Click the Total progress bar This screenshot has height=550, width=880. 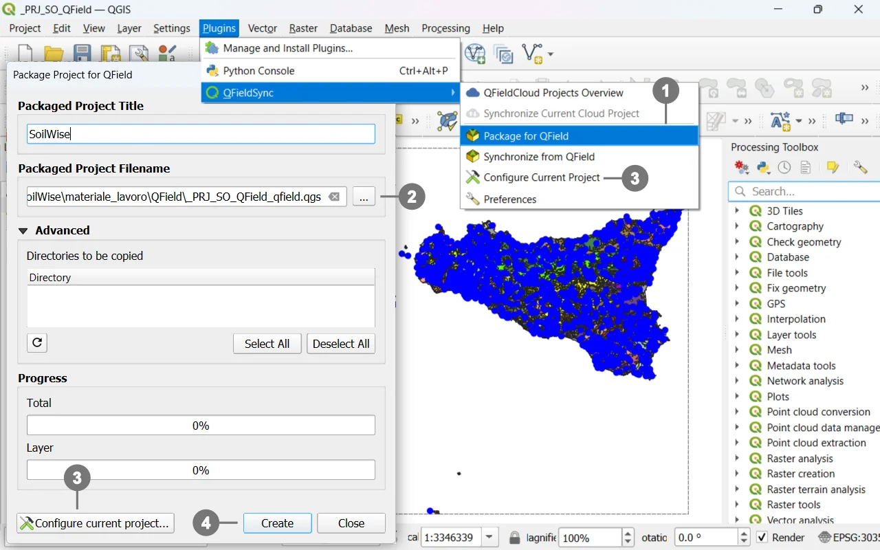coord(201,426)
